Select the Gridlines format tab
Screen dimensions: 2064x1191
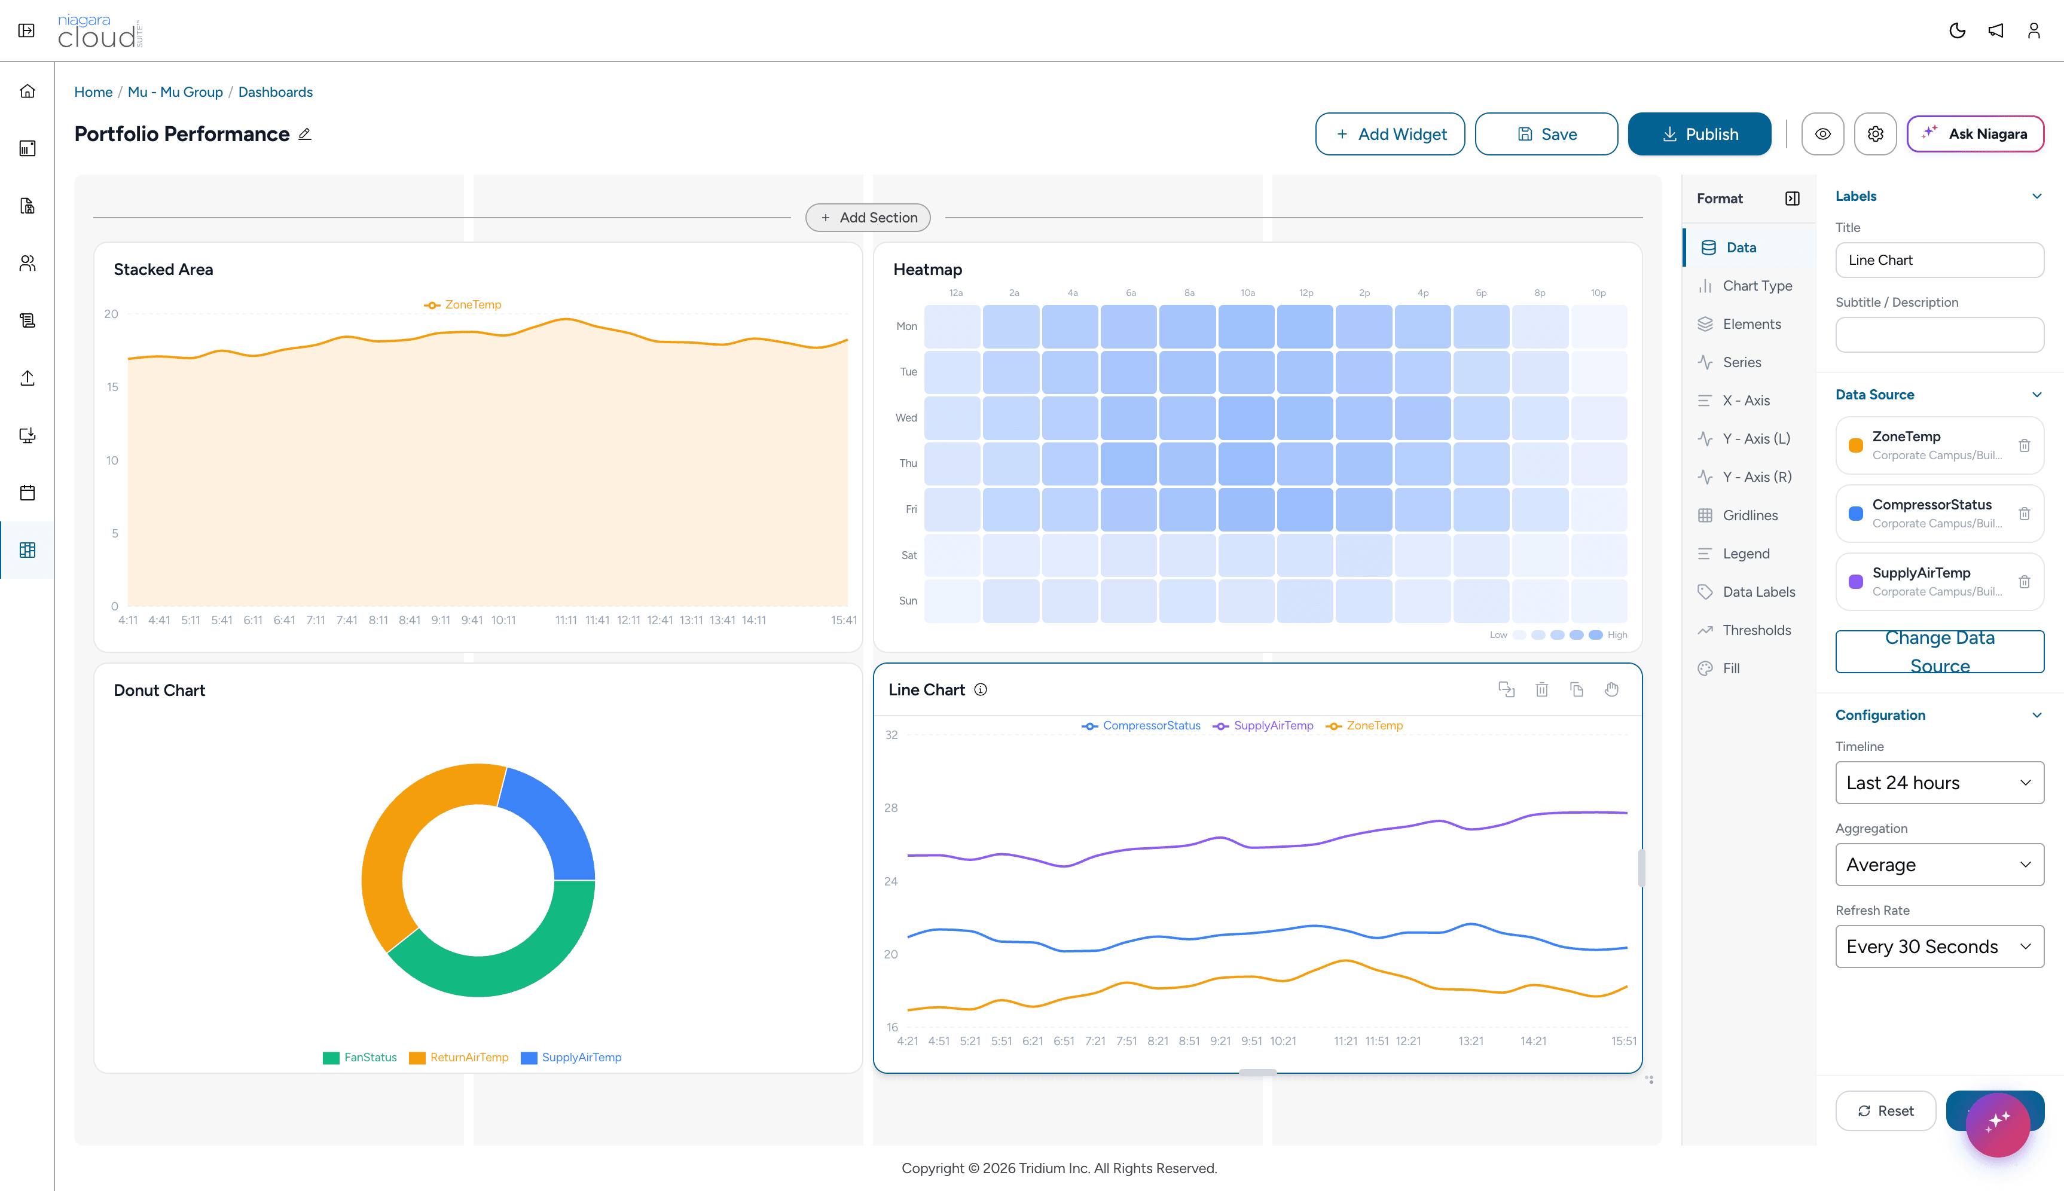pos(1748,515)
